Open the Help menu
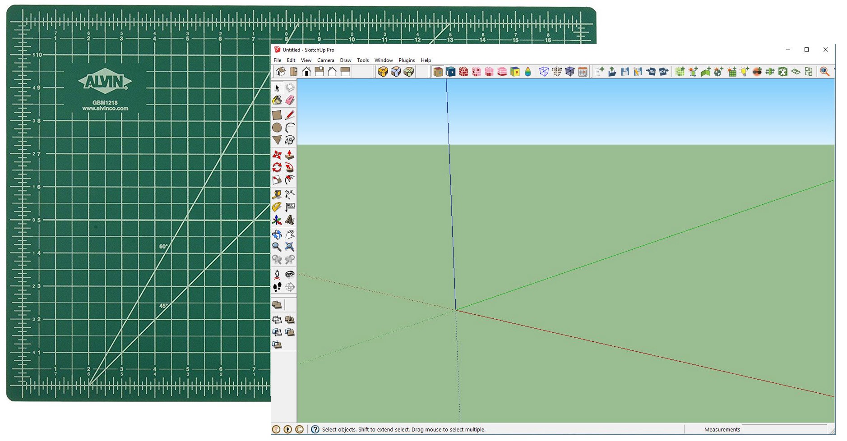The image size is (847, 441). pos(426,60)
